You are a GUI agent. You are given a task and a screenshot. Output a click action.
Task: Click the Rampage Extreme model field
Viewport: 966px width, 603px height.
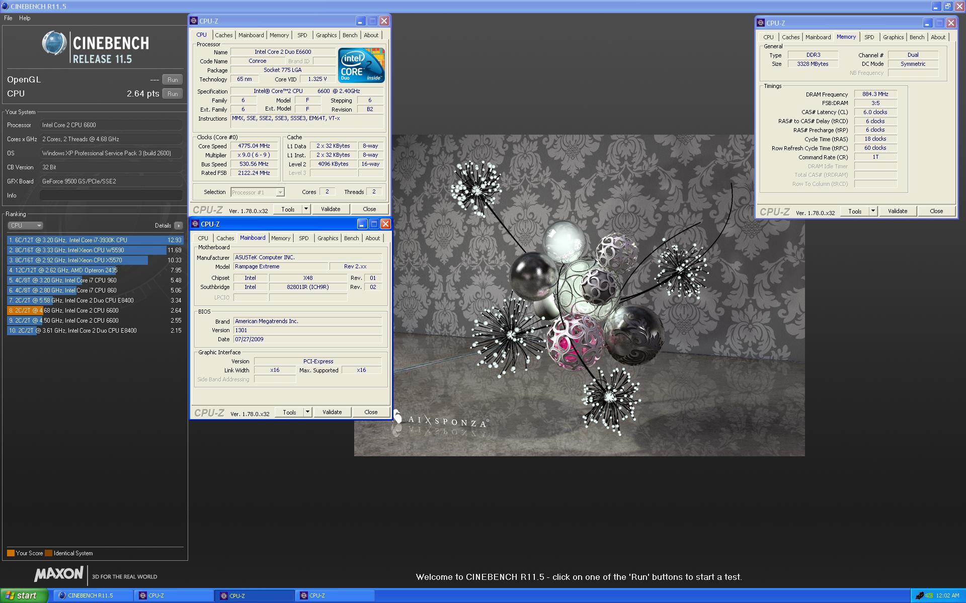(x=280, y=266)
